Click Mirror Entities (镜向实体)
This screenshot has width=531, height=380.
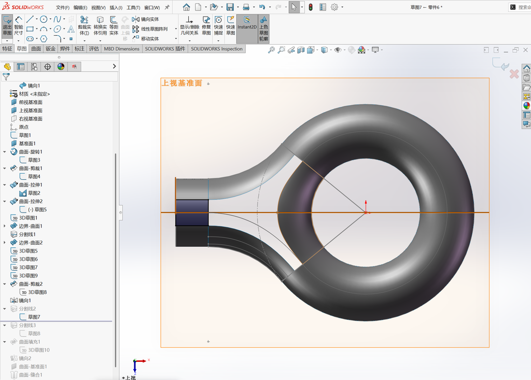(146, 19)
